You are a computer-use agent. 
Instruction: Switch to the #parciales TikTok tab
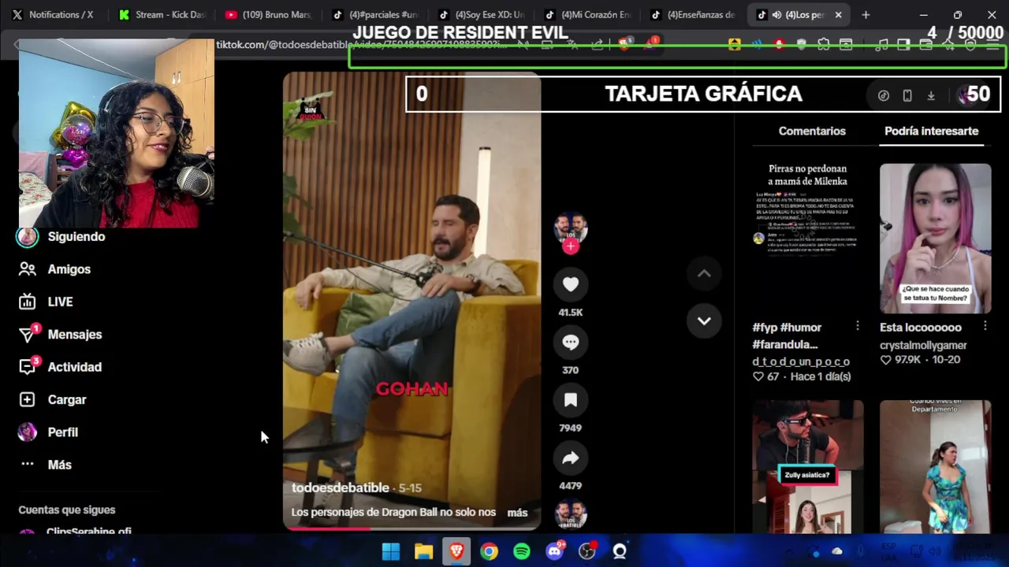click(375, 14)
